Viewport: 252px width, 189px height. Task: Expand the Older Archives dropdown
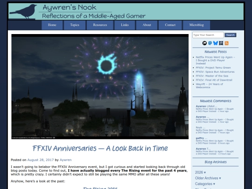[208, 178]
